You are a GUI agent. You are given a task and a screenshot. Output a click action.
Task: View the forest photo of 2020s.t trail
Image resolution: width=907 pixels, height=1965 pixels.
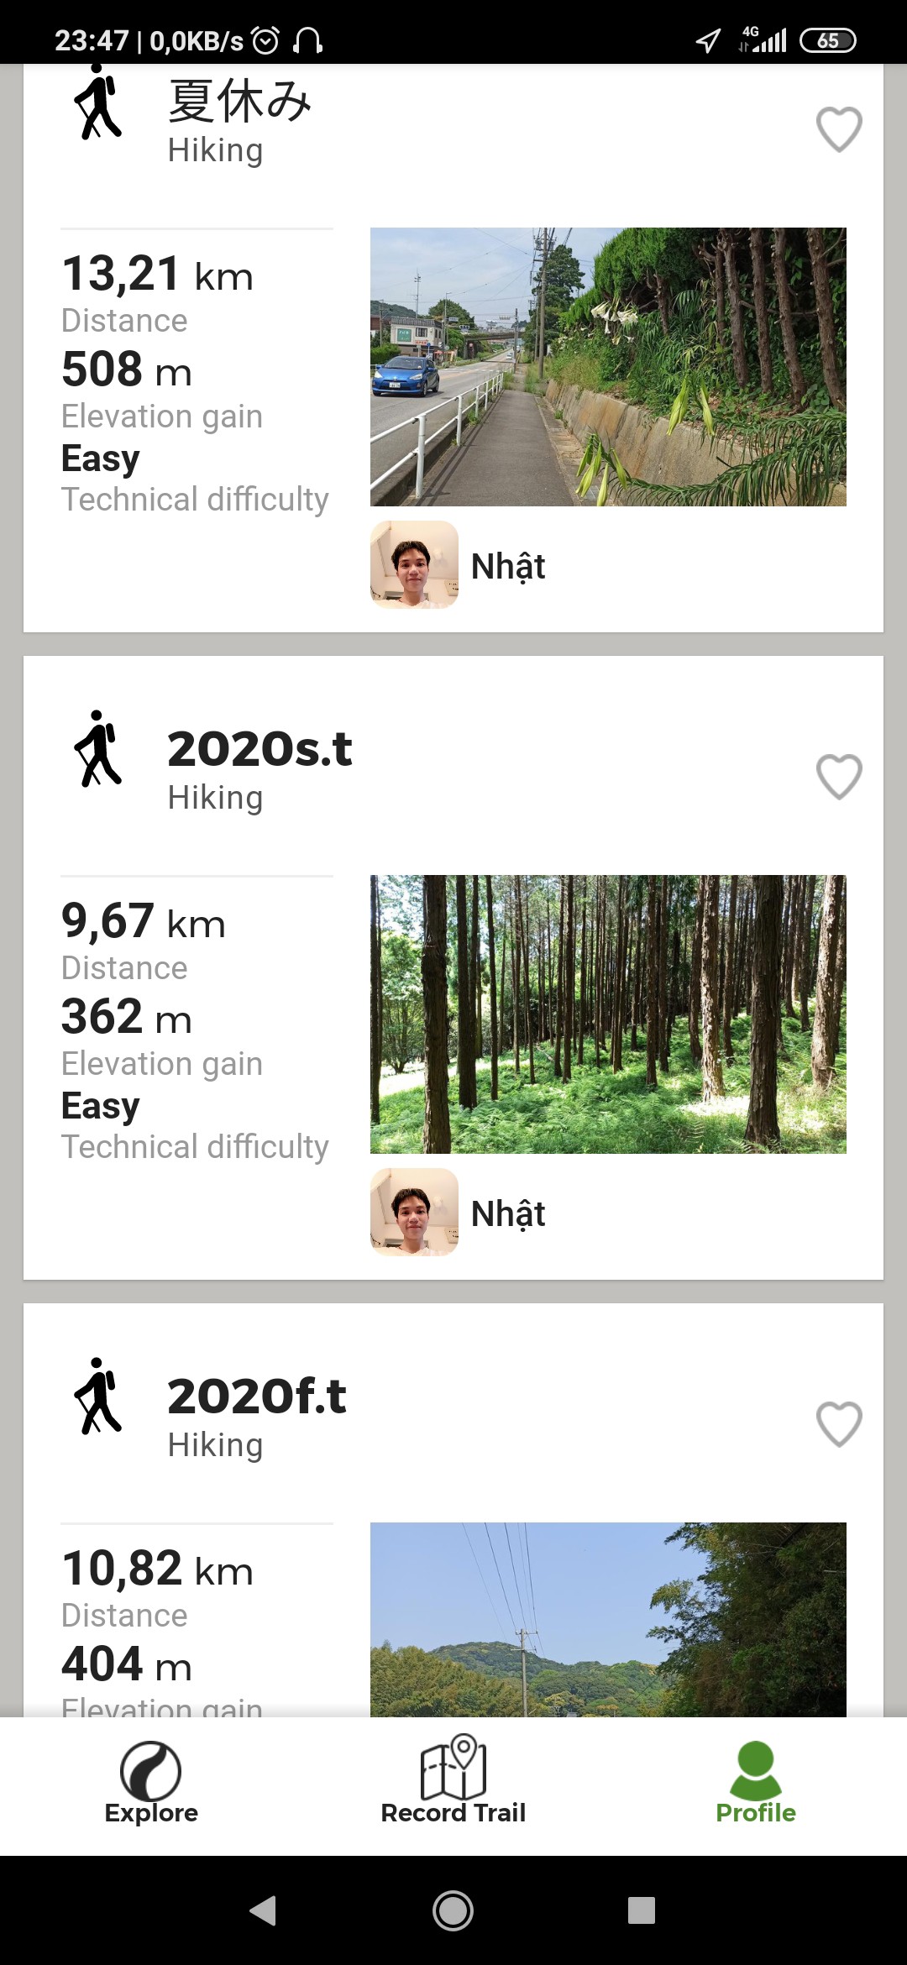608,1014
